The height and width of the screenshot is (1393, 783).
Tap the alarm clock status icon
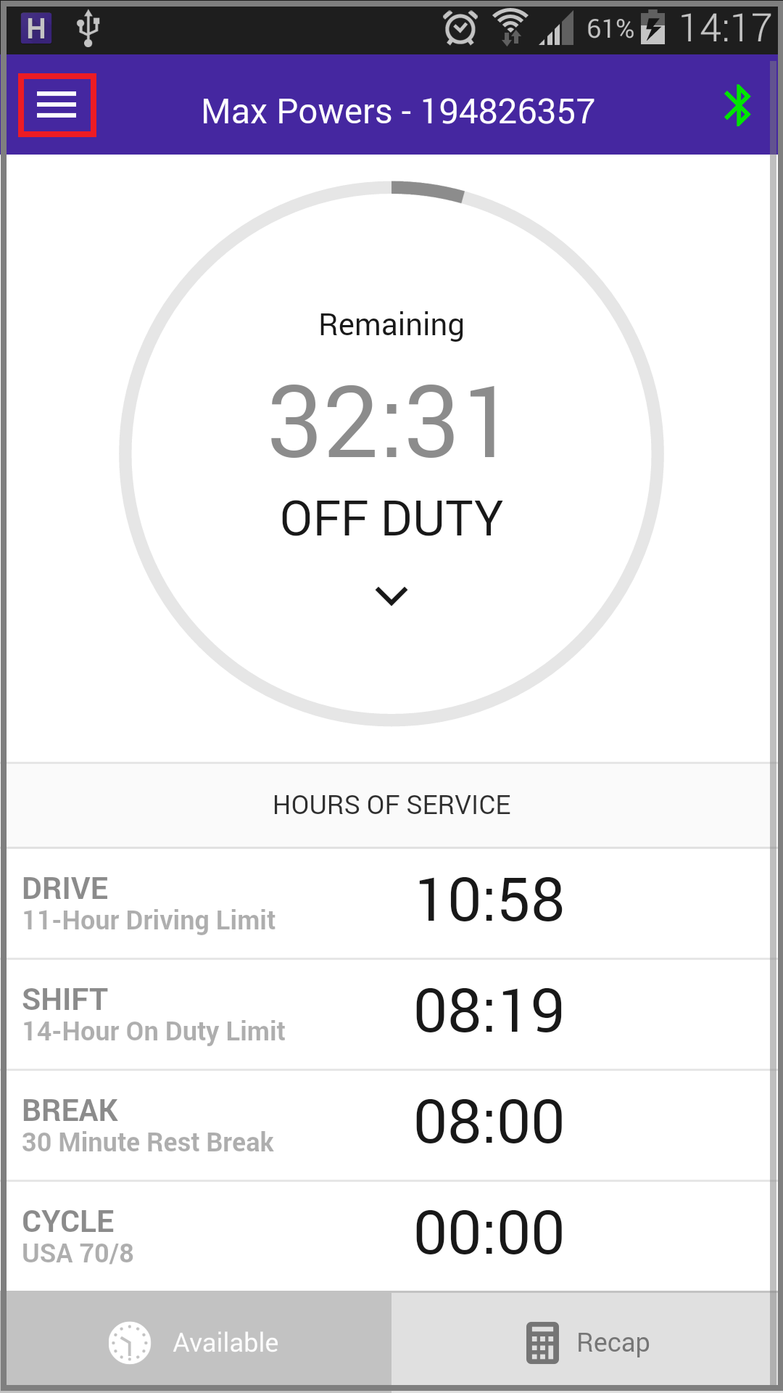click(460, 28)
